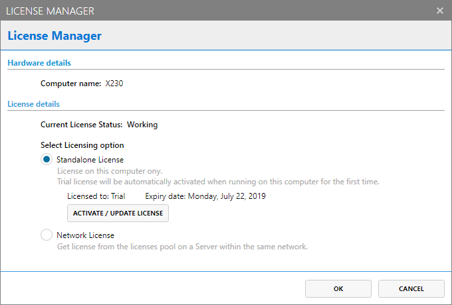
Task: Choose the Network License radio button
Action: (47, 235)
